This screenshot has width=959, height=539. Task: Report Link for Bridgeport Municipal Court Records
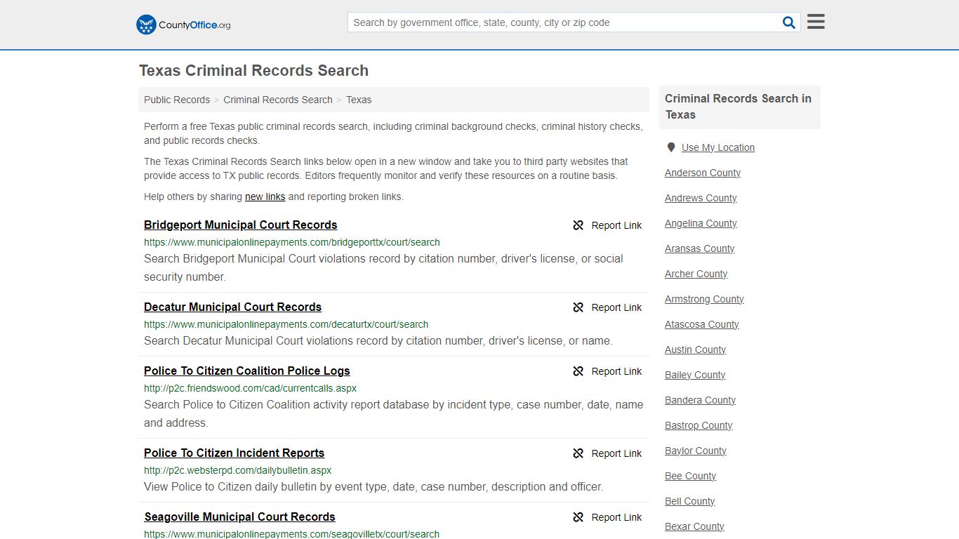[x=616, y=225]
